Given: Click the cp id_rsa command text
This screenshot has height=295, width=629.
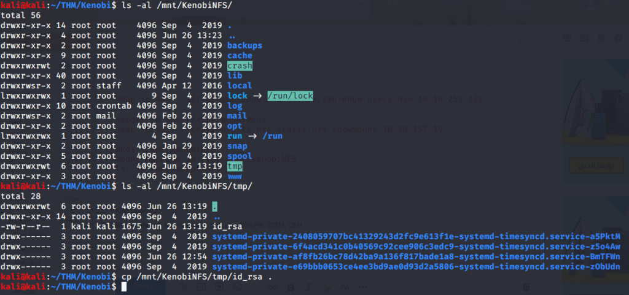Looking at the screenshot, I should [195, 277].
